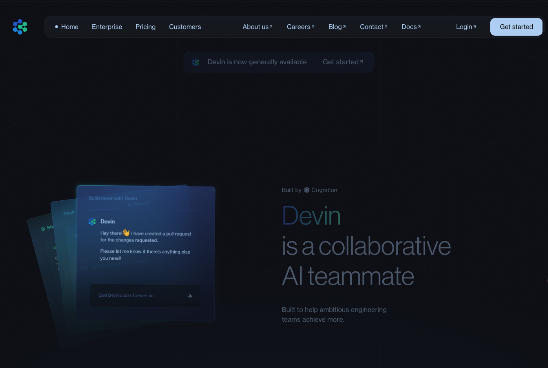Click the 'Build more with Devin' card title
Screen dimensions: 548x368
pyautogui.click(x=113, y=198)
